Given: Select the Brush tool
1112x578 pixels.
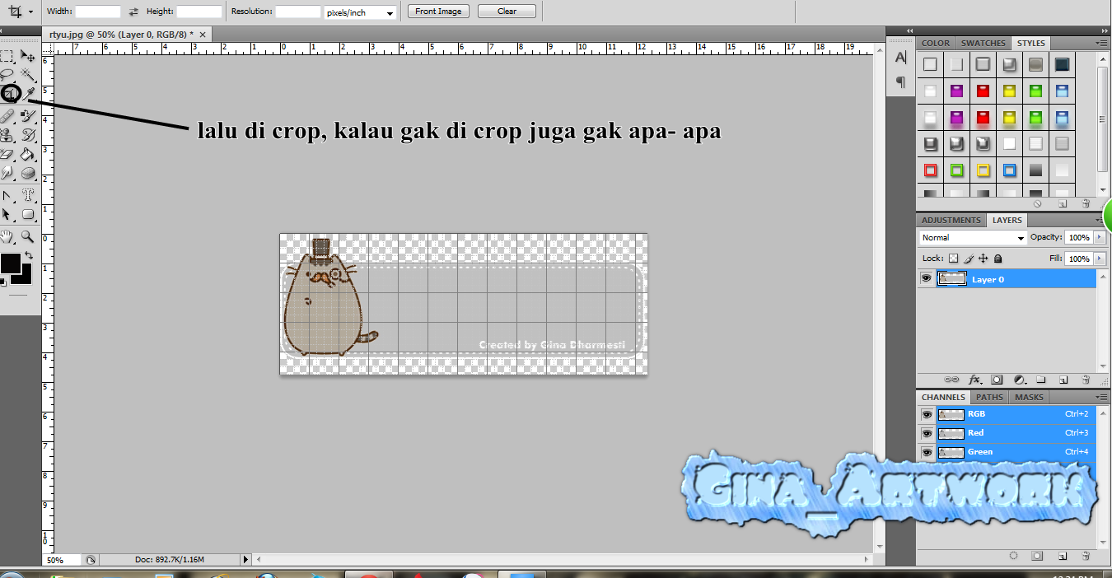Looking at the screenshot, I should pos(28,115).
